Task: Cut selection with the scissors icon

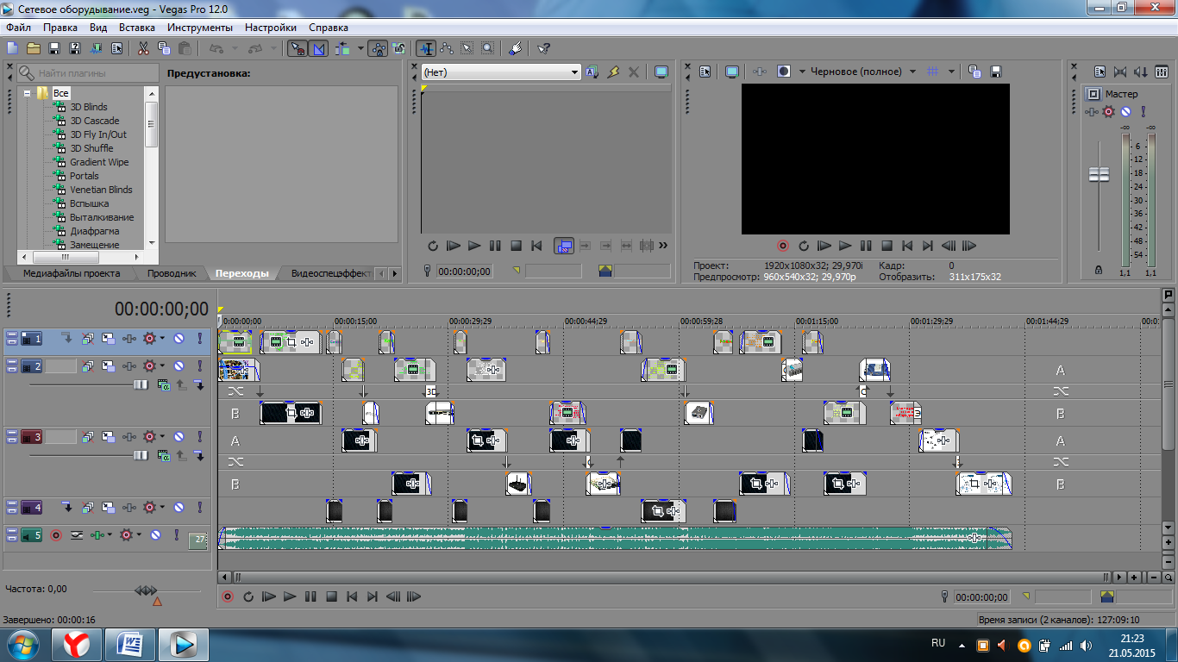Action: tap(143, 48)
